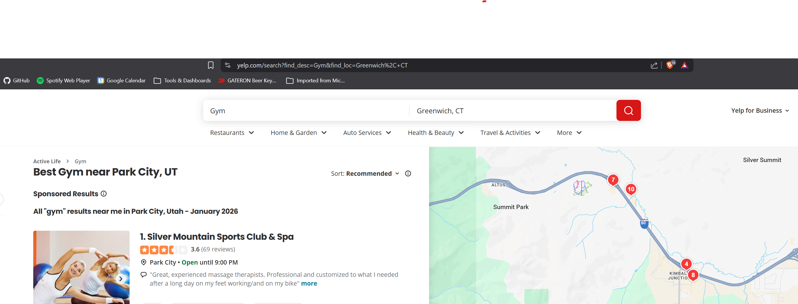Open Imported from Mic... bookmark folder
This screenshot has height=304, width=798.
coord(315,81)
